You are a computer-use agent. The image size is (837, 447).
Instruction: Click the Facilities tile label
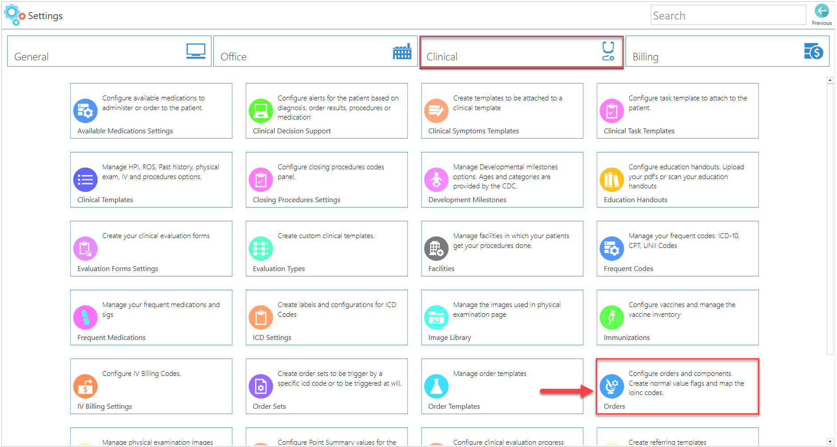tap(441, 269)
